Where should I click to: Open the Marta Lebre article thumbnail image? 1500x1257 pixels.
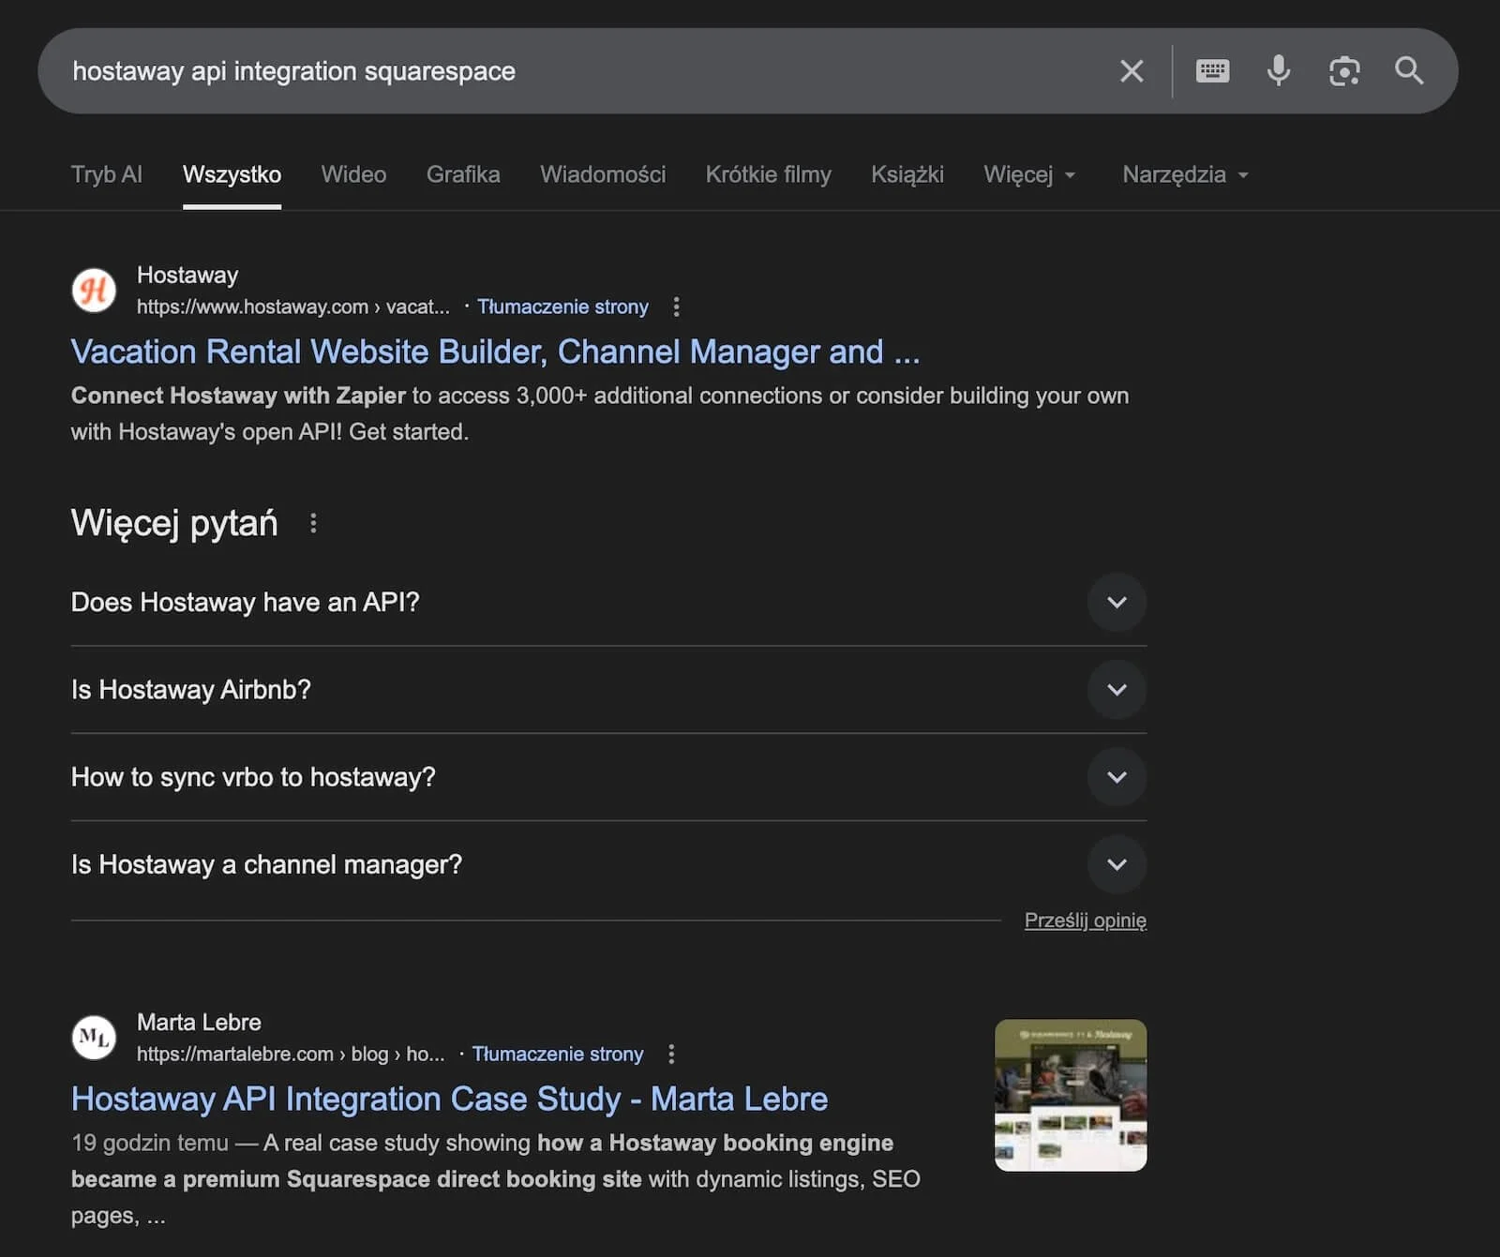(1070, 1095)
